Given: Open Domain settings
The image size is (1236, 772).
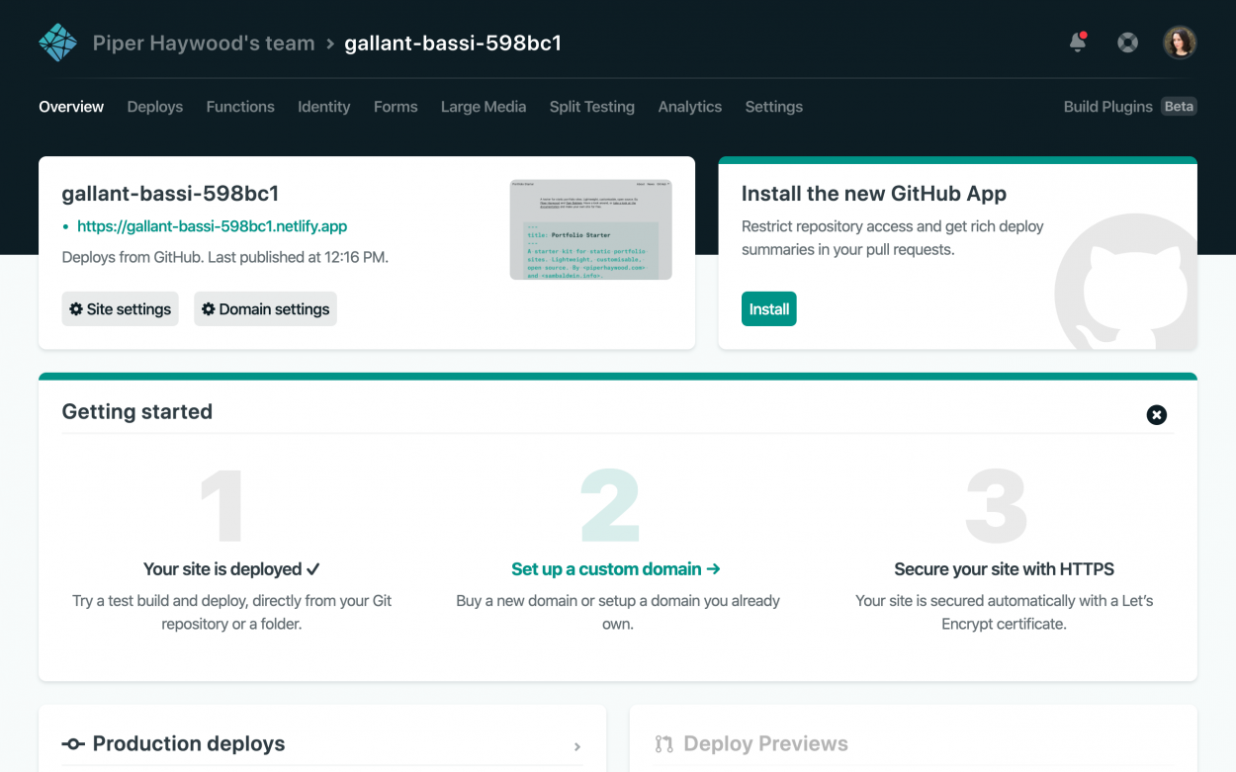Looking at the screenshot, I should 265,309.
